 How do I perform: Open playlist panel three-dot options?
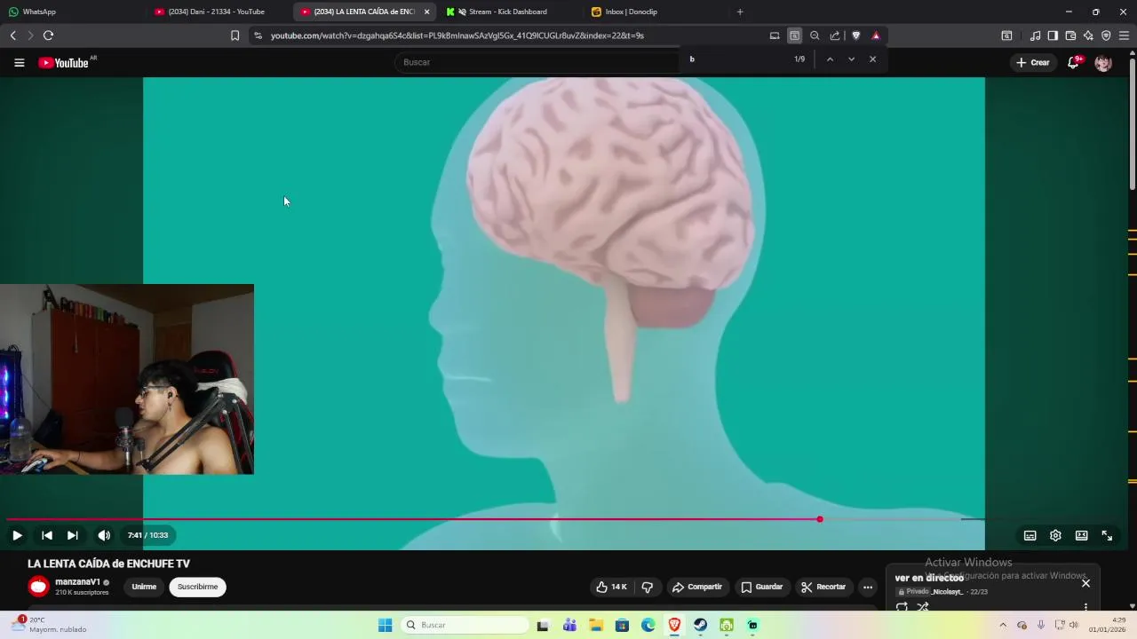[x=1085, y=607]
